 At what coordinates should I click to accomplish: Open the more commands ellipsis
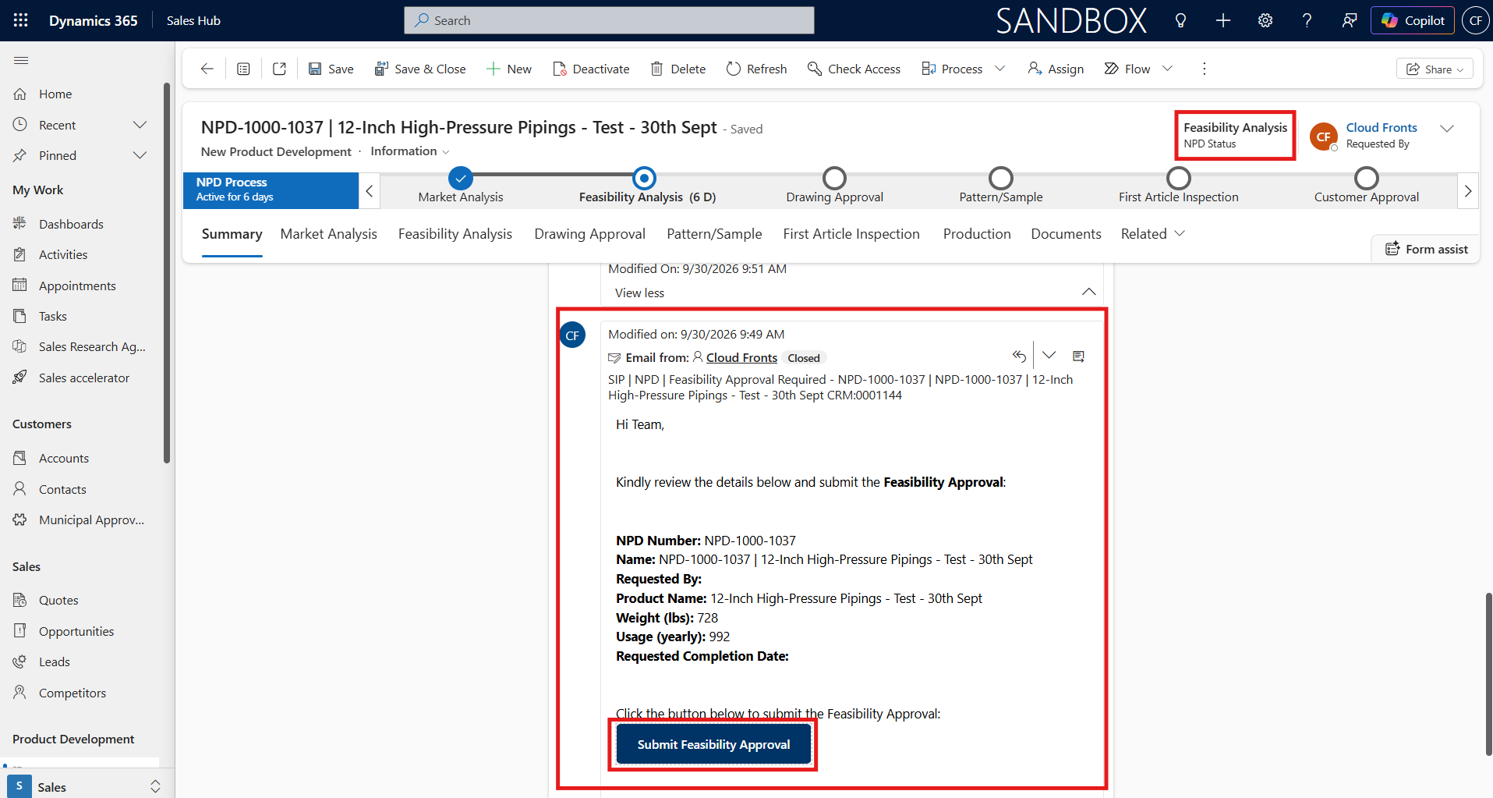[x=1204, y=69]
